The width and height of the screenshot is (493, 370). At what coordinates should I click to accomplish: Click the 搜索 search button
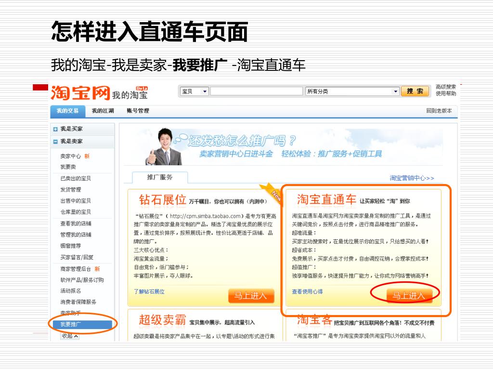(x=415, y=91)
